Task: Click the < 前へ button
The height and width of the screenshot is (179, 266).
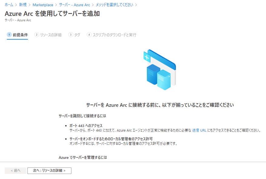Action: coord(15,171)
